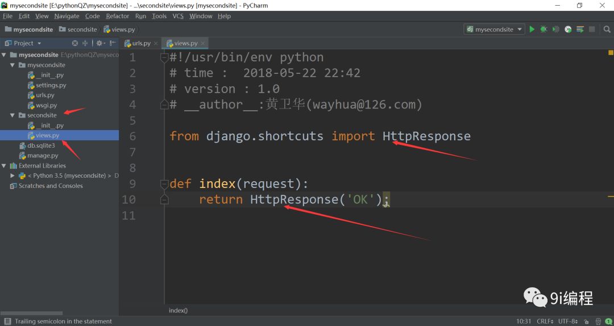Viewport: 614px width, 326px height.
Task: Hide the Project tool window icon
Action: [x=113, y=43]
